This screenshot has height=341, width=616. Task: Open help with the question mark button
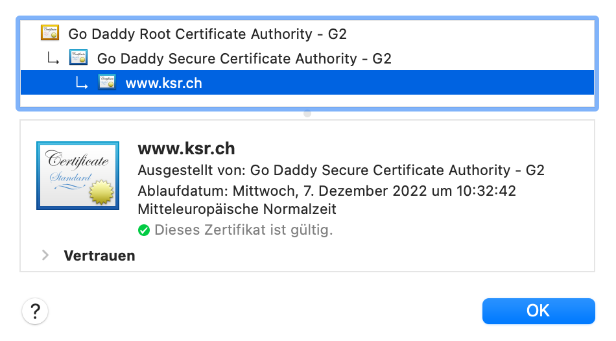(35, 311)
